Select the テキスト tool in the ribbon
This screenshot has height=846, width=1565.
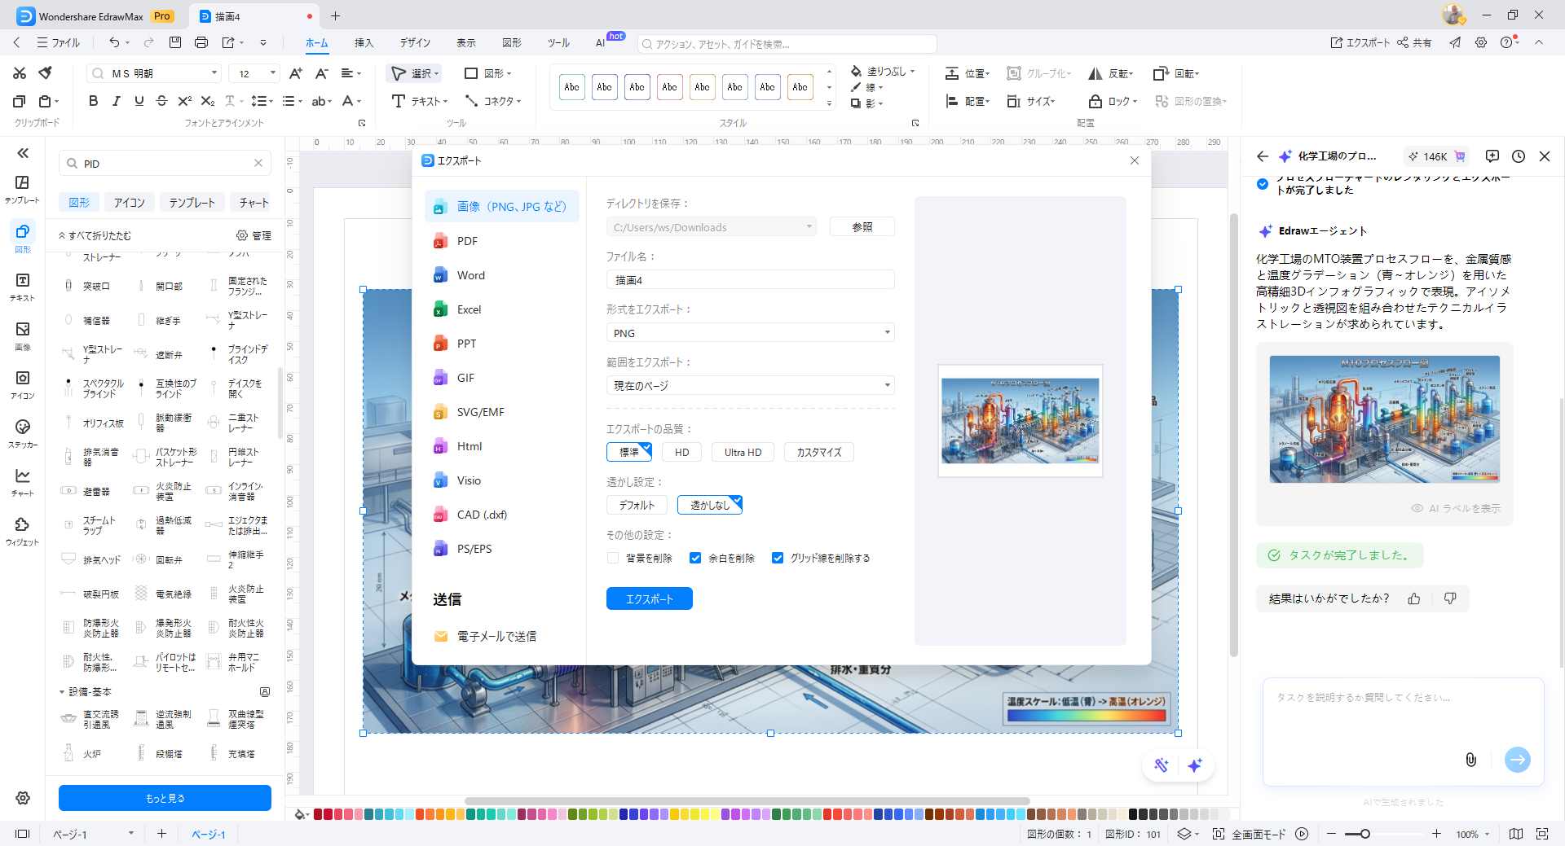[417, 102]
